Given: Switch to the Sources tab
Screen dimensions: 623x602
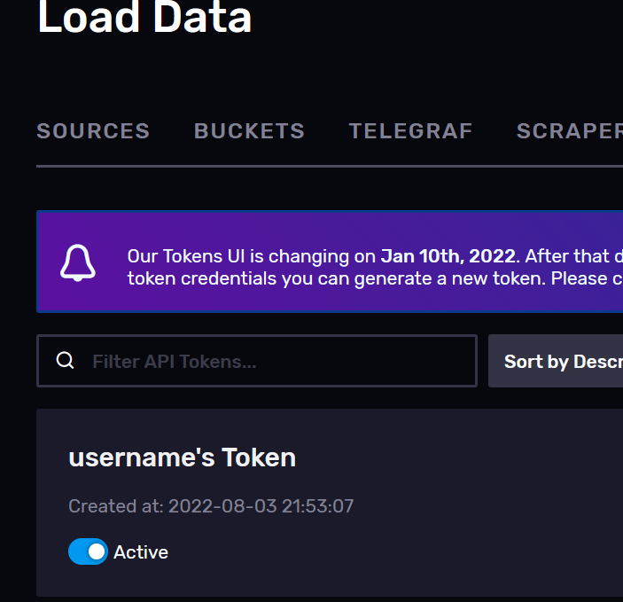Looking at the screenshot, I should (93, 131).
